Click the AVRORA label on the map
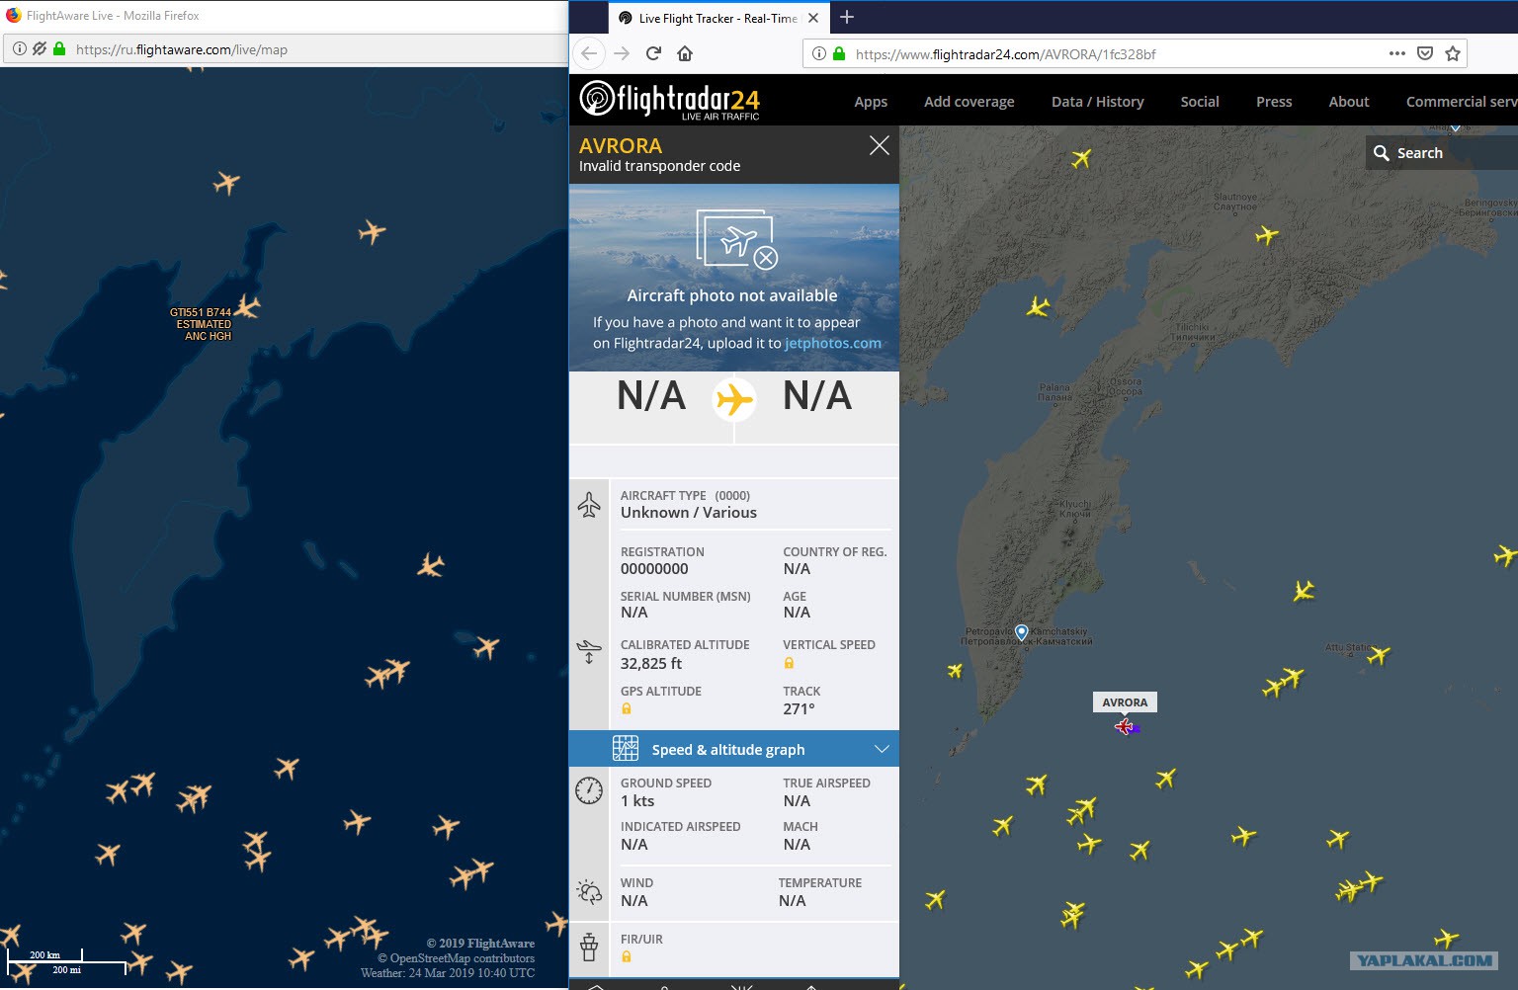This screenshot has height=990, width=1518. 1125,702
